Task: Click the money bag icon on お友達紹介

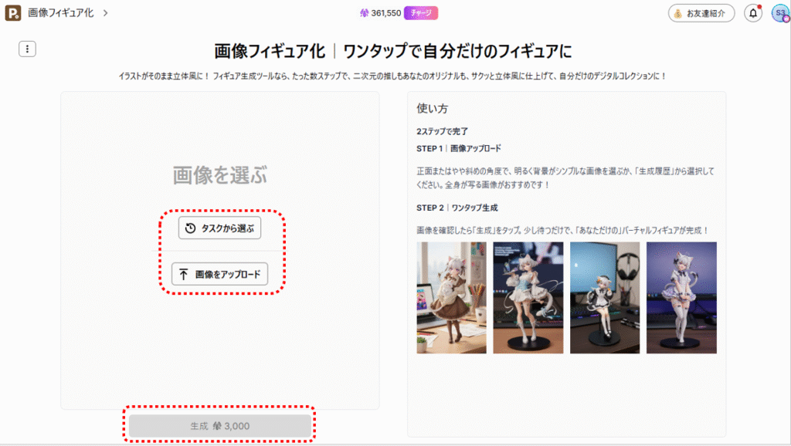Action: pyautogui.click(x=677, y=13)
